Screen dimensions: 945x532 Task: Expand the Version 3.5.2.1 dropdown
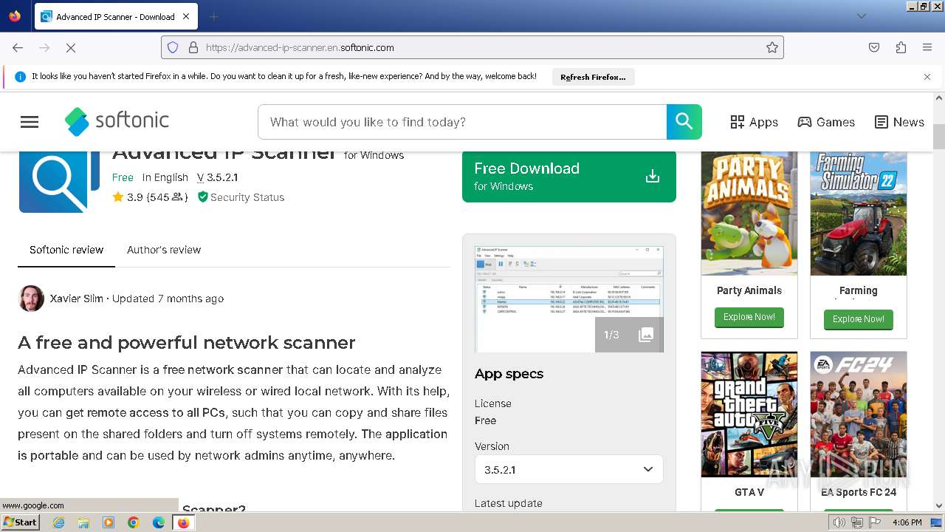coord(569,469)
